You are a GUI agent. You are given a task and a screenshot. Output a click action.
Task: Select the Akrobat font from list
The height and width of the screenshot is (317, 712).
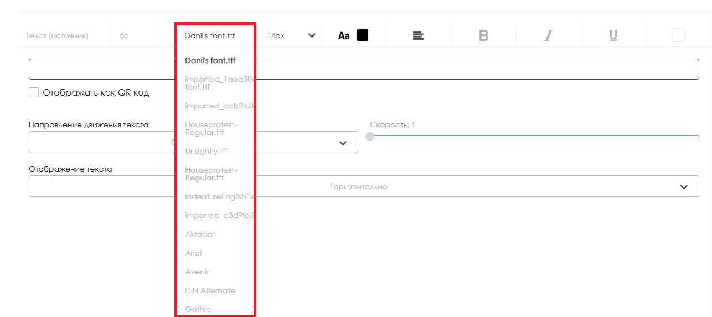point(200,234)
